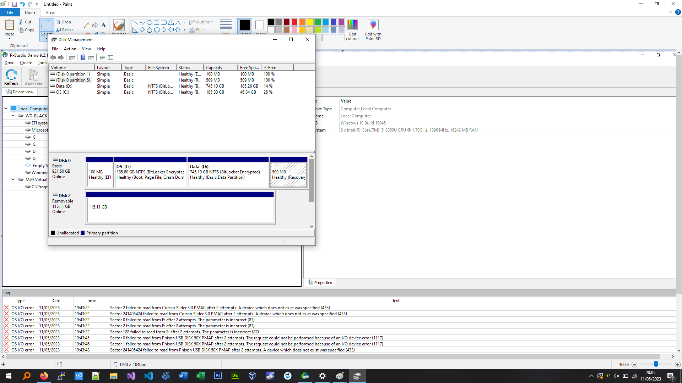Click Edit with Paint 3D
Image resolution: width=682 pixels, height=383 pixels.
pyautogui.click(x=373, y=30)
